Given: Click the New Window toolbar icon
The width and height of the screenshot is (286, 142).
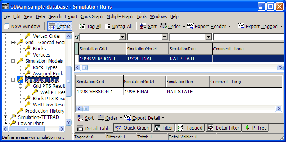Looking at the screenshot, I should 7,27.
